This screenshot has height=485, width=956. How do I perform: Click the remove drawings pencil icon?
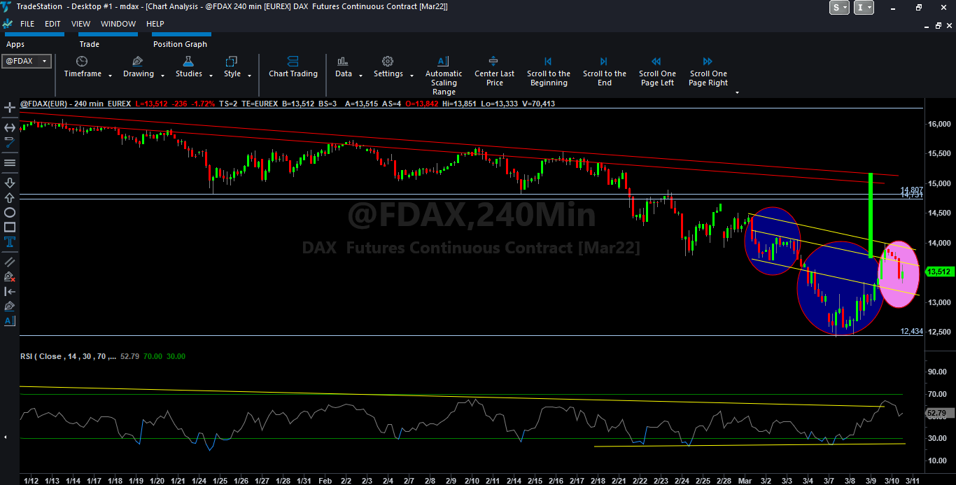[10, 277]
